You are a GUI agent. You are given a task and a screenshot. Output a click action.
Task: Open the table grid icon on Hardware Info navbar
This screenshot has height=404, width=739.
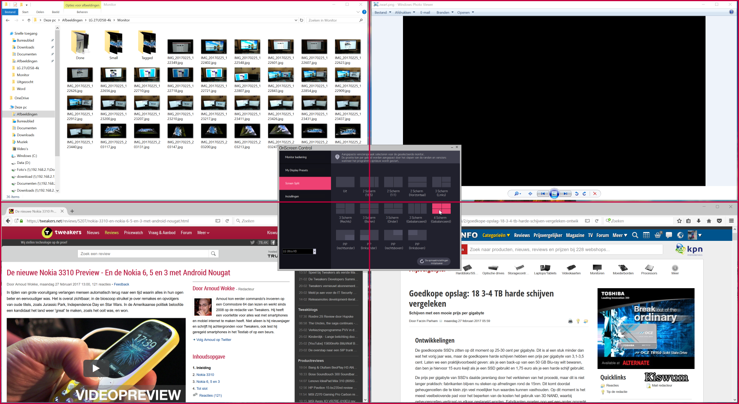646,235
